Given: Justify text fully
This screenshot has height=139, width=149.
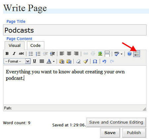Looking at the screenshot, I should point(42,61).
